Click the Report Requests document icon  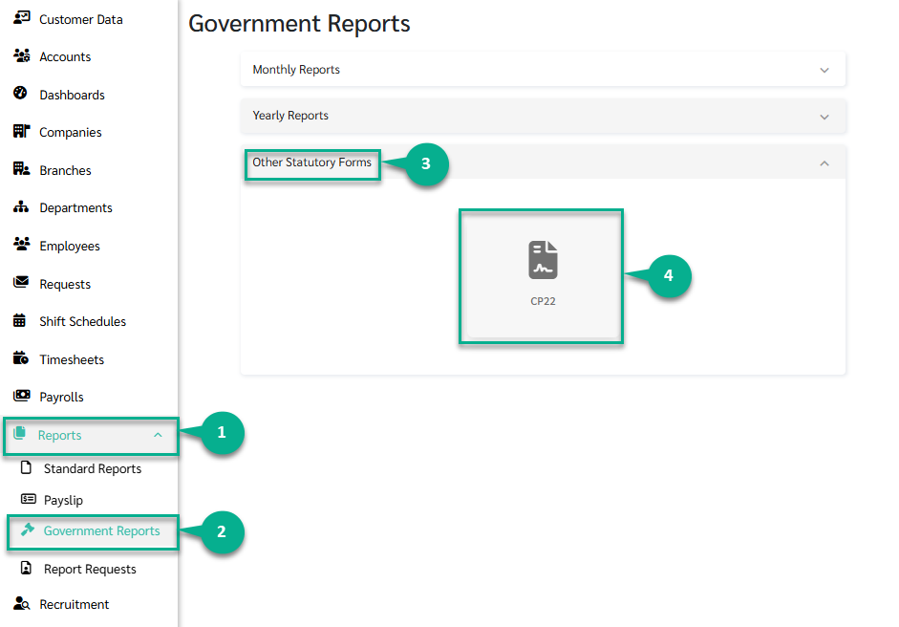point(26,568)
